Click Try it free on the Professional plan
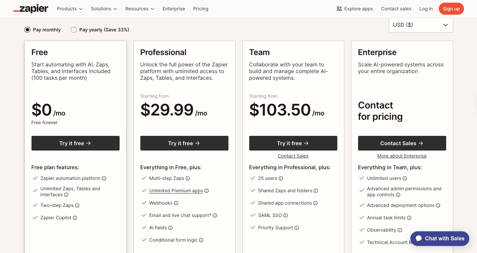 184,143
